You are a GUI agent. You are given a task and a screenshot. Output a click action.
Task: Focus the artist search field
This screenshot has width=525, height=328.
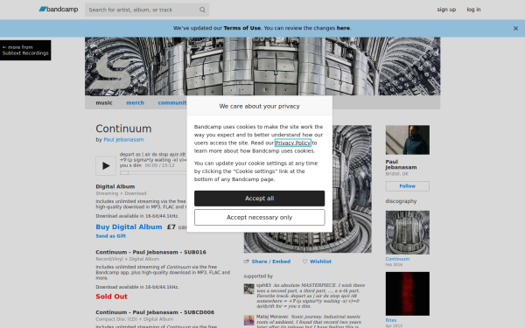pos(147,10)
